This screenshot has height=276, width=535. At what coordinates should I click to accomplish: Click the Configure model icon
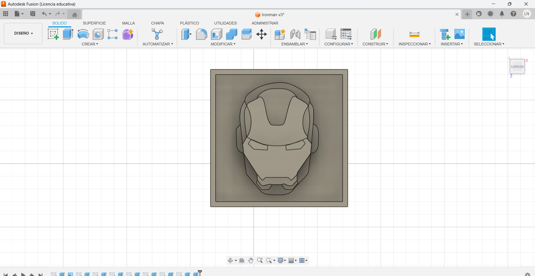331,34
